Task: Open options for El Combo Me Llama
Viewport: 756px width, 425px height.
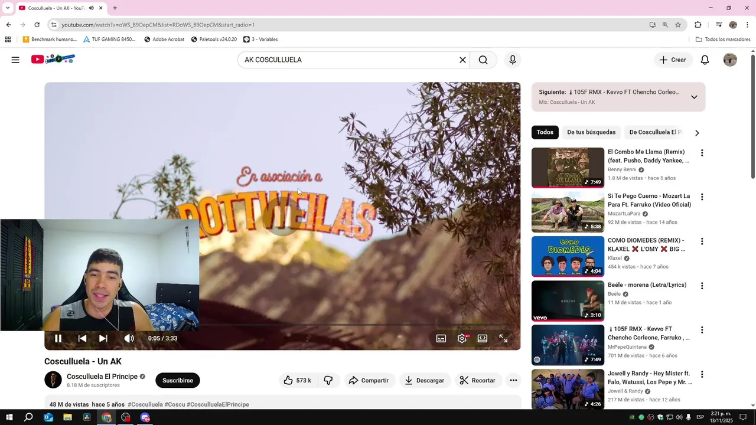Action: point(702,153)
